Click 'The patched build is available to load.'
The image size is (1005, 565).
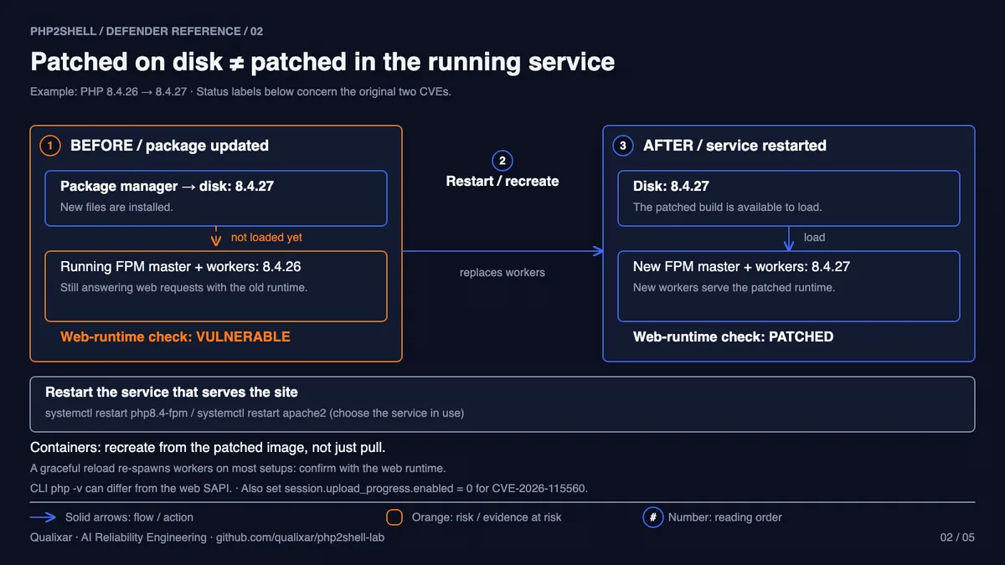[x=728, y=207]
